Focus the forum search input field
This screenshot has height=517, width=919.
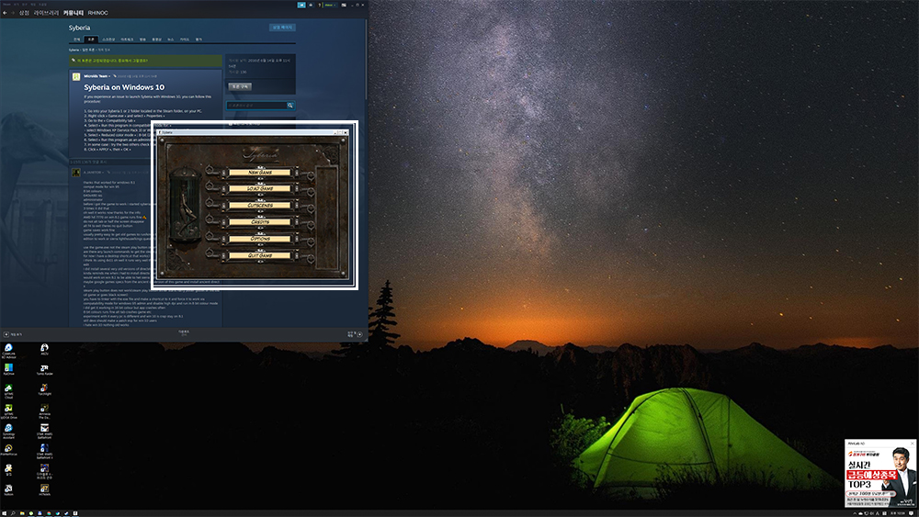click(256, 106)
